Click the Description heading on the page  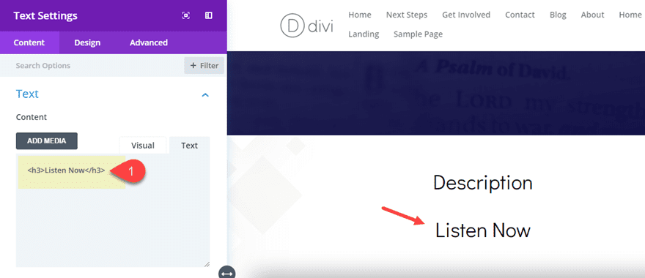(482, 183)
